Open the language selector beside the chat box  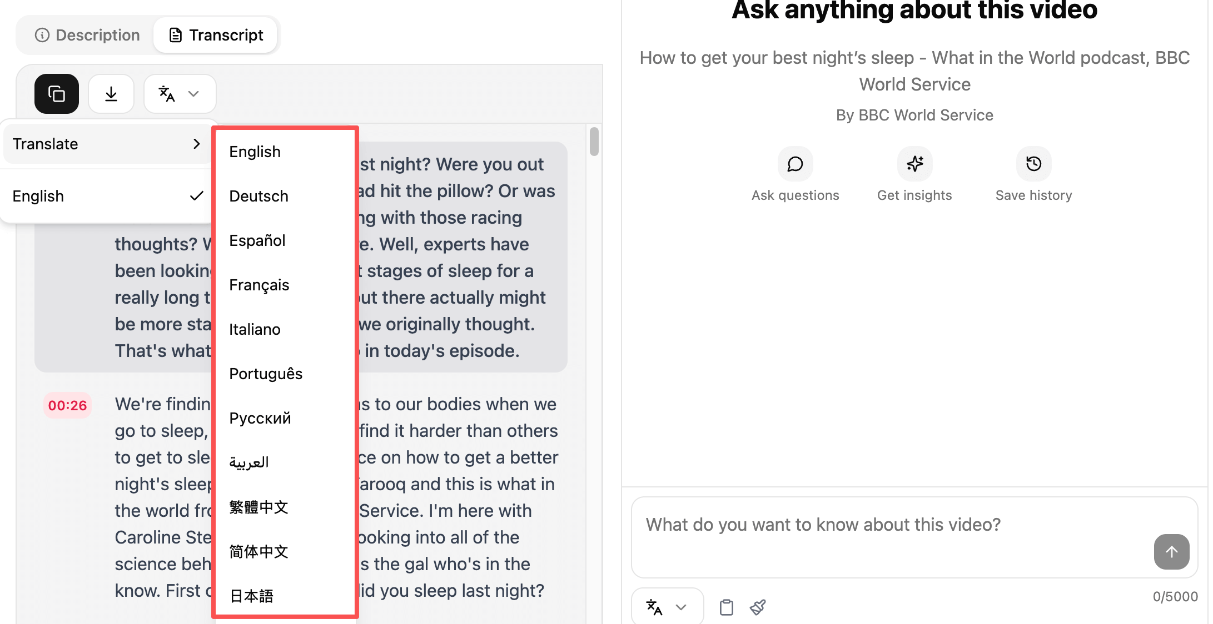[x=667, y=606]
